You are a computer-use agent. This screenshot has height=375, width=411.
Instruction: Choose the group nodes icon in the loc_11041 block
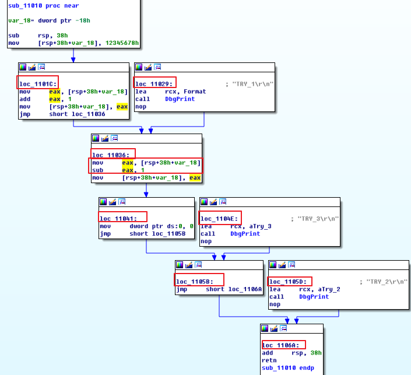pos(122,202)
